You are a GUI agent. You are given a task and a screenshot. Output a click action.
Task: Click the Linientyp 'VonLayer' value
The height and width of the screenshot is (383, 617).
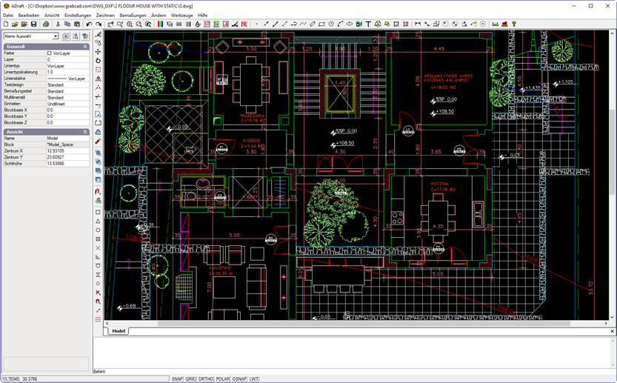tap(67, 66)
